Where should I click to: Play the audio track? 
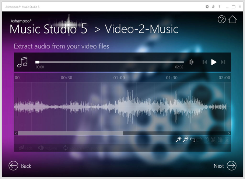(x=214, y=62)
